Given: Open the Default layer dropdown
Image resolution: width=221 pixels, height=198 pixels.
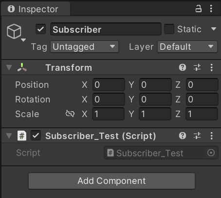Looking at the screenshot, I should point(187,47).
